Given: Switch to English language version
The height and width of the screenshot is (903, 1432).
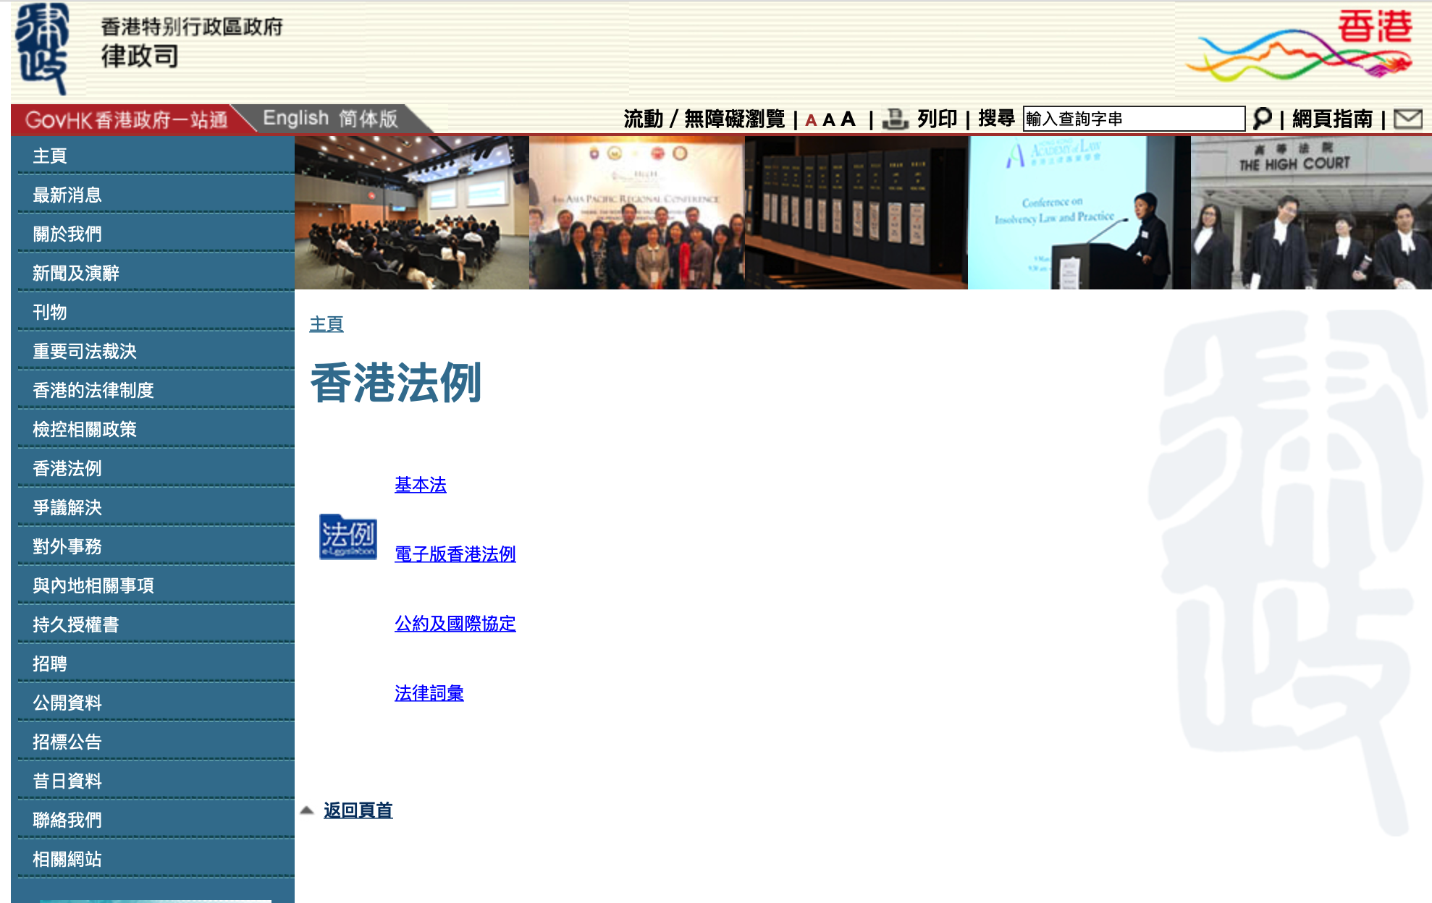Looking at the screenshot, I should point(295,118).
